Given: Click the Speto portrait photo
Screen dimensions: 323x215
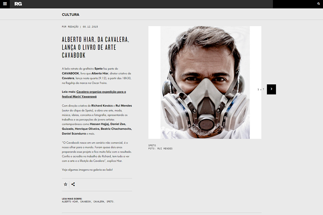Looking at the screenshot, I should click(x=205, y=82).
